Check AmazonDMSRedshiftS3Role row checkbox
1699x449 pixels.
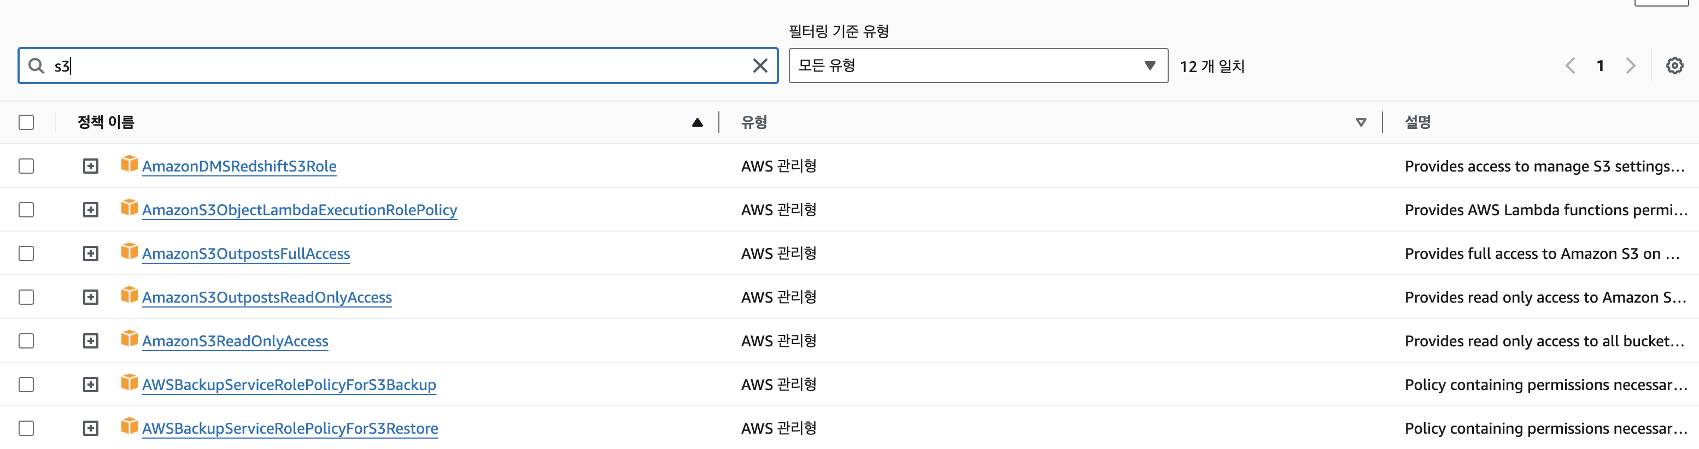pyautogui.click(x=26, y=166)
